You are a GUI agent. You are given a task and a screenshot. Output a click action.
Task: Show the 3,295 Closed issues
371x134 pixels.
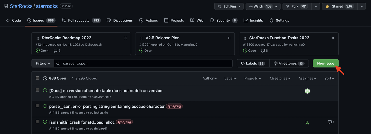click(83, 78)
